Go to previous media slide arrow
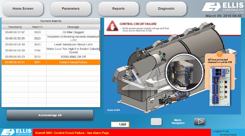The height and width of the screenshot is (136, 245). [x=156, y=122]
